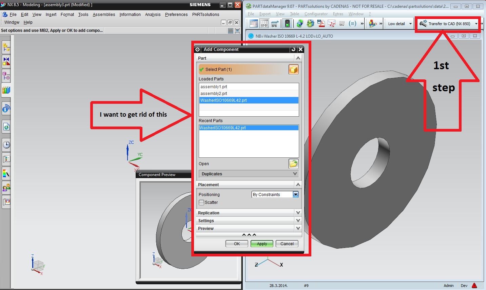The height and width of the screenshot is (290, 486).
Task: Click Apply in Add Component dialog
Action: point(262,244)
